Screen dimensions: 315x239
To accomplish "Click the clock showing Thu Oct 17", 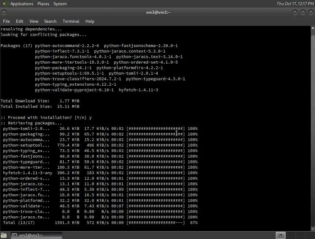I will 295,4.
